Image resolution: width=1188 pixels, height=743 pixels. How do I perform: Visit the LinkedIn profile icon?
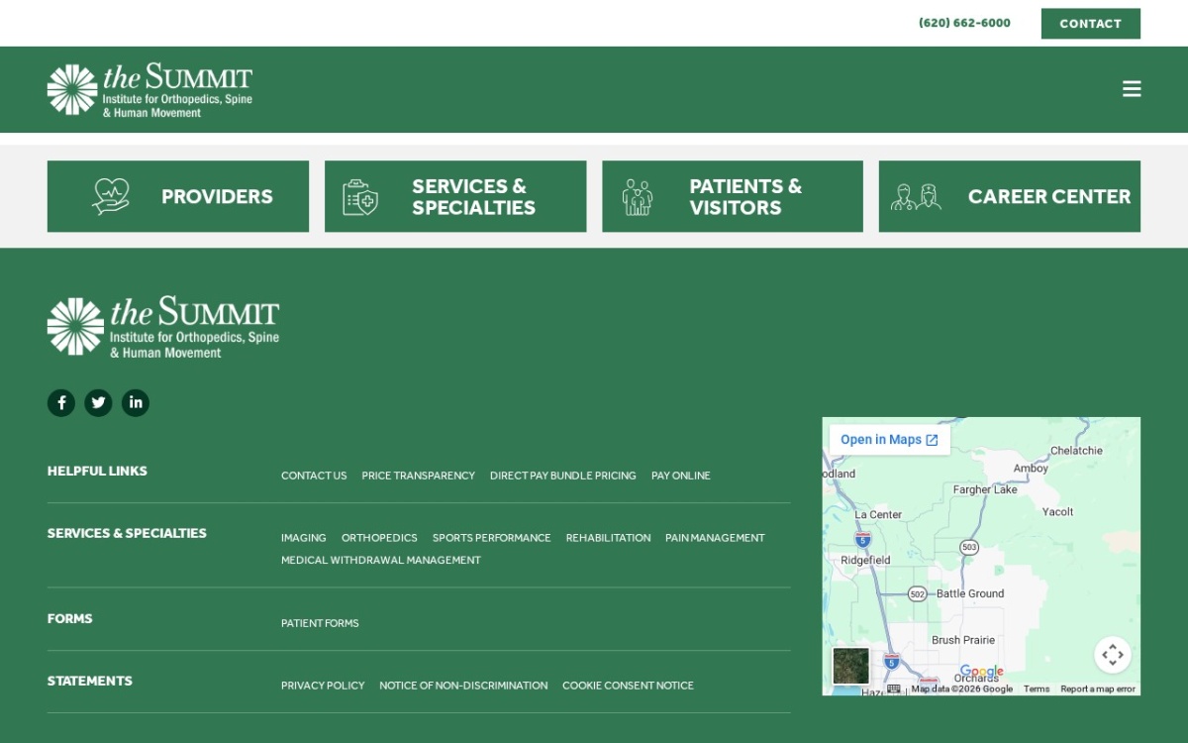click(x=136, y=403)
